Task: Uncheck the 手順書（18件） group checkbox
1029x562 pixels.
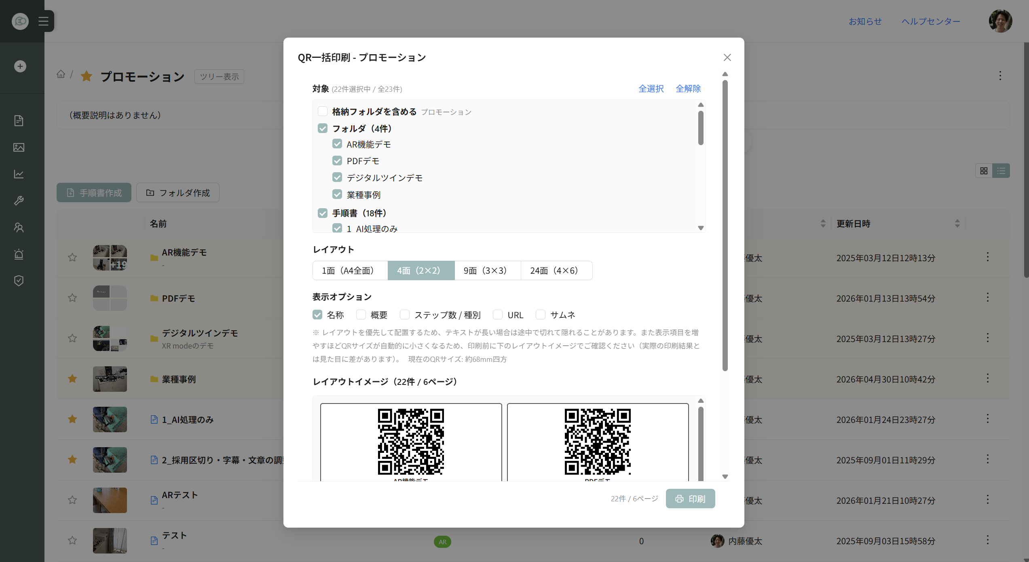Action: pyautogui.click(x=323, y=213)
